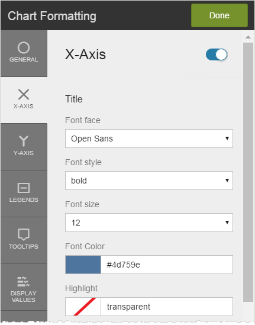Click the red slash transparent highlight swatch
The height and width of the screenshot is (325, 255).
83,307
